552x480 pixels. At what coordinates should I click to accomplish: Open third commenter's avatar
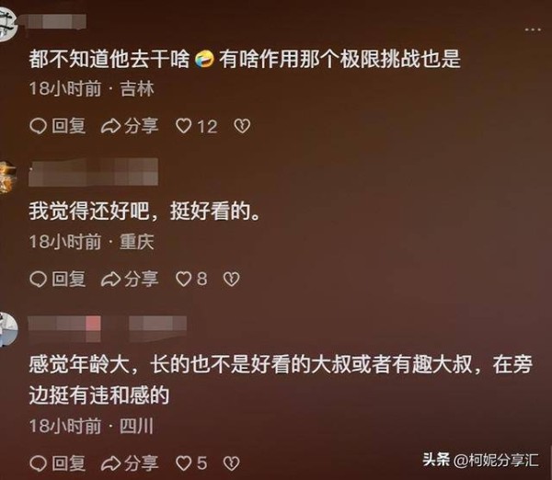tap(8, 328)
